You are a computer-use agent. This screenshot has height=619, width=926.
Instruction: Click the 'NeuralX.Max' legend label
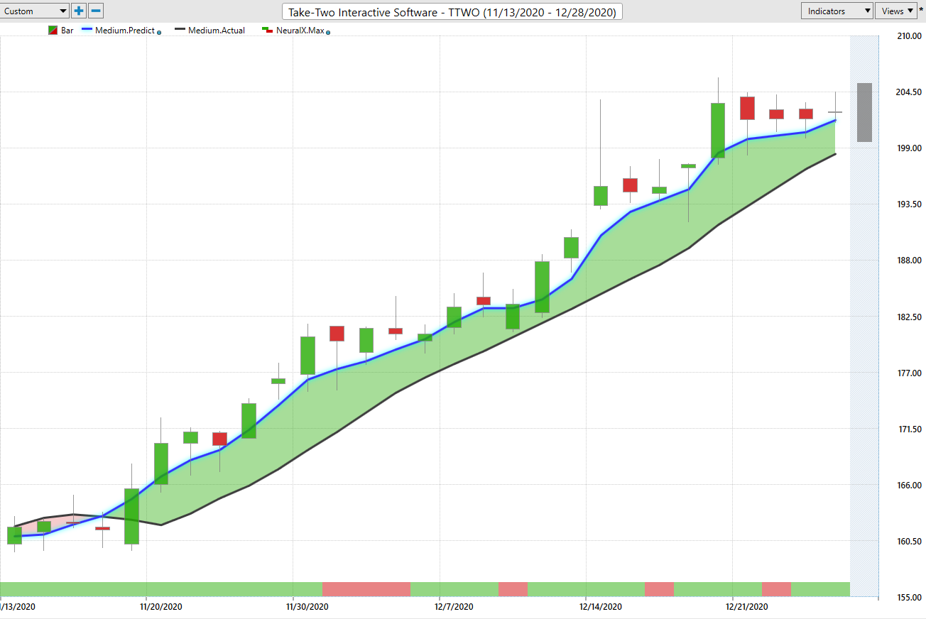point(300,31)
